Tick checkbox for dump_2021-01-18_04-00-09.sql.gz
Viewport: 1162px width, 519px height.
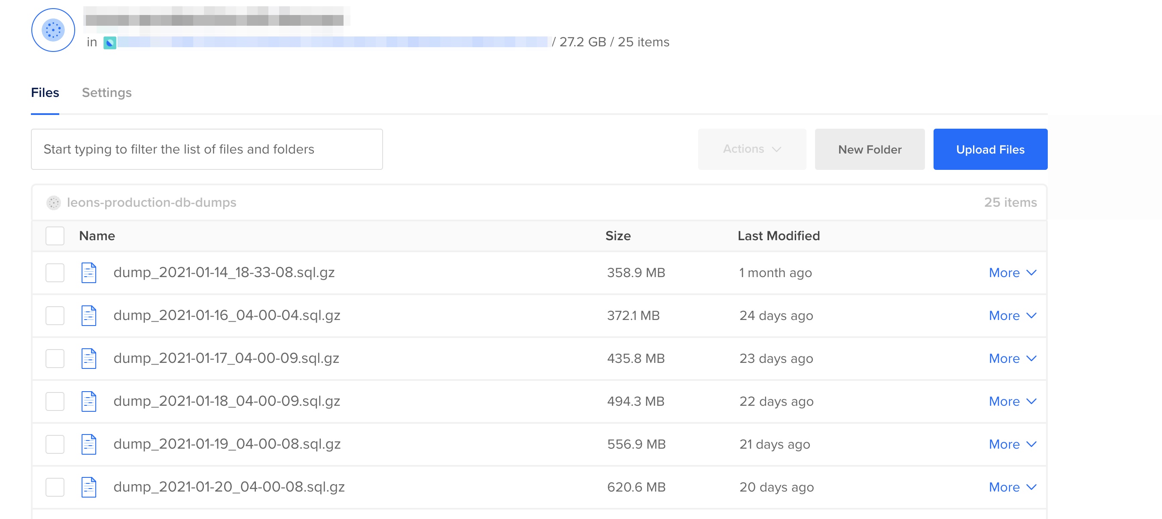click(55, 401)
